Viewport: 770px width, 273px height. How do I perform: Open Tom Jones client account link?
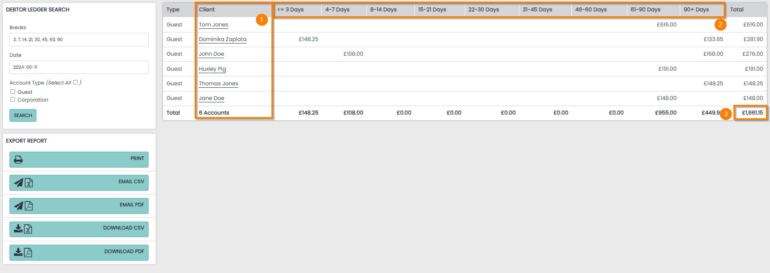(213, 25)
